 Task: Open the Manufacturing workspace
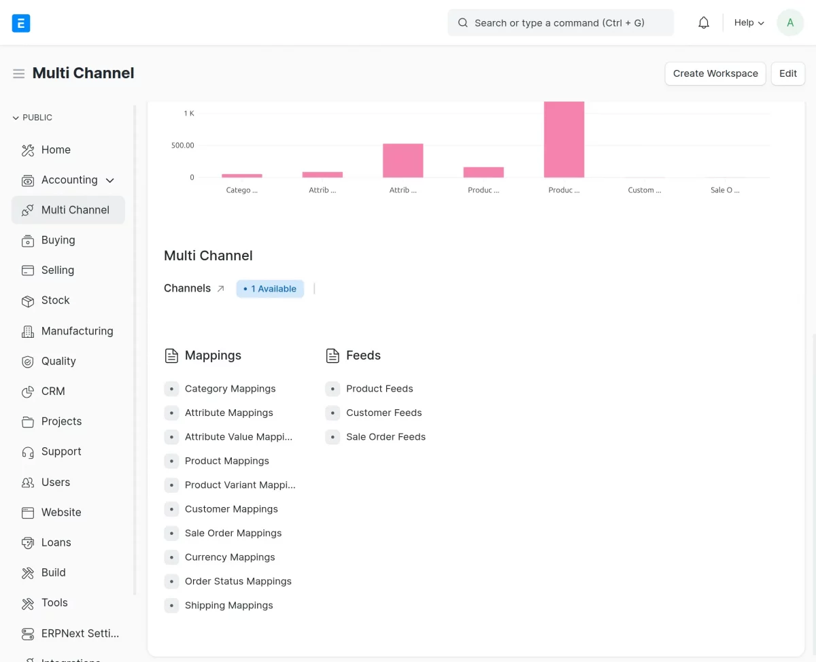point(68,331)
